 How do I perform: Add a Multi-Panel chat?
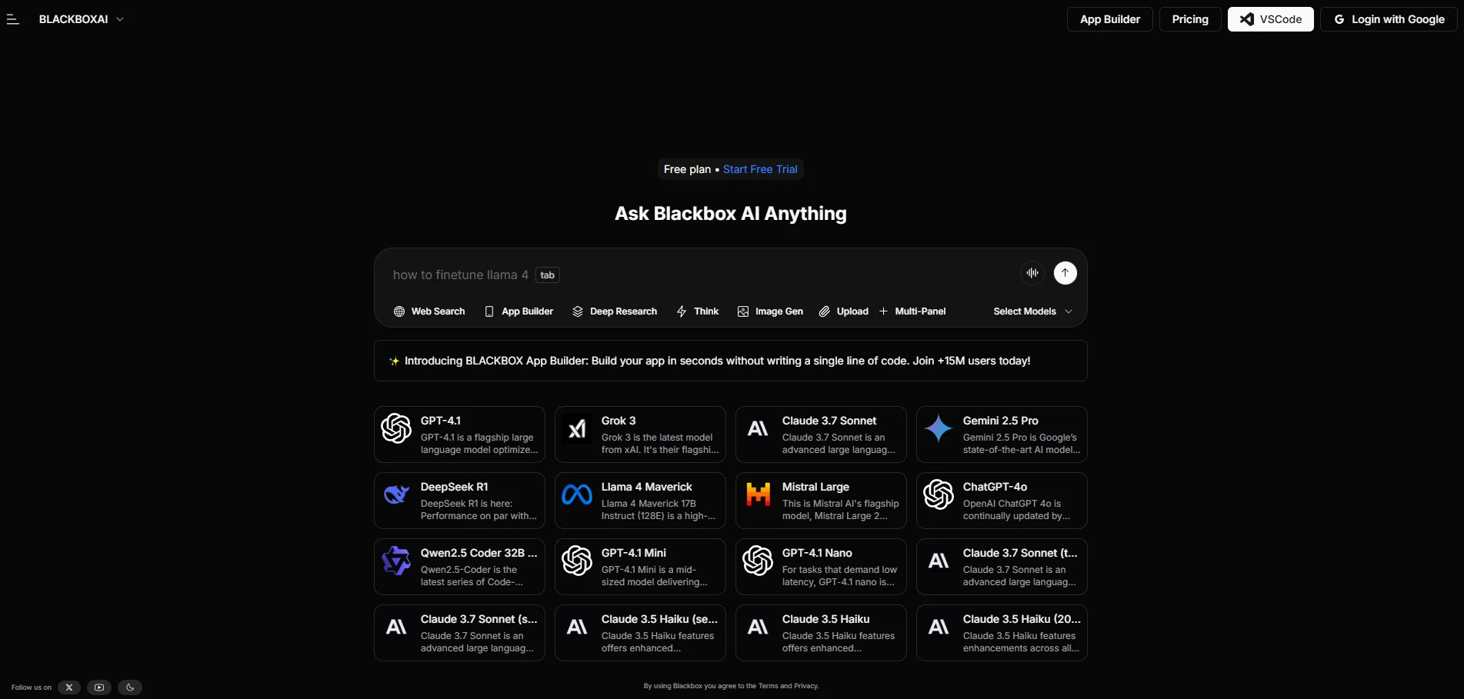912,311
